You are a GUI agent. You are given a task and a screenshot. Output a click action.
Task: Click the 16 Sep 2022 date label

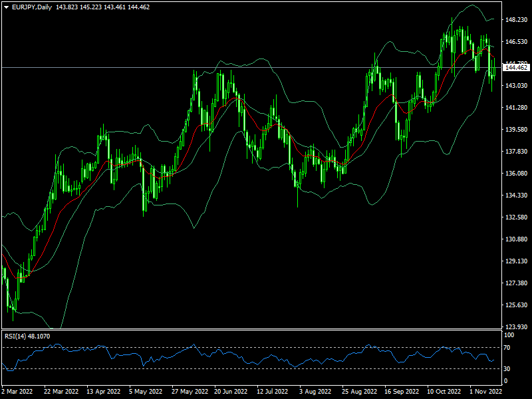(402, 391)
